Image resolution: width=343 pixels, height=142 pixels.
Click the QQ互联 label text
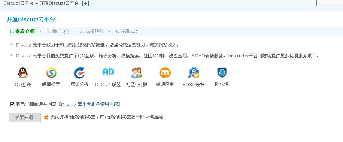[x=23, y=84]
